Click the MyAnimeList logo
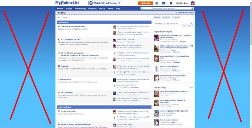 pyautogui.click(x=67, y=3)
